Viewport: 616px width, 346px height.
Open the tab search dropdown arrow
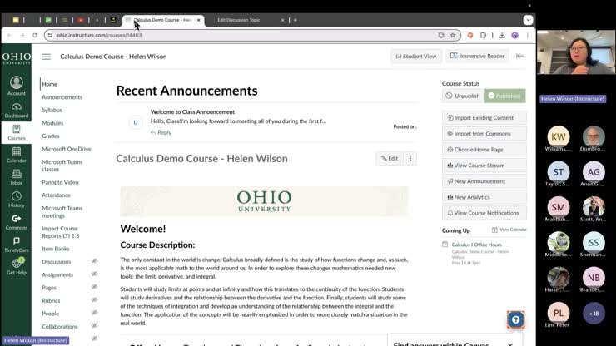(x=528, y=20)
